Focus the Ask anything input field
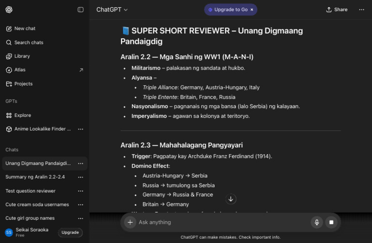 coord(223,222)
